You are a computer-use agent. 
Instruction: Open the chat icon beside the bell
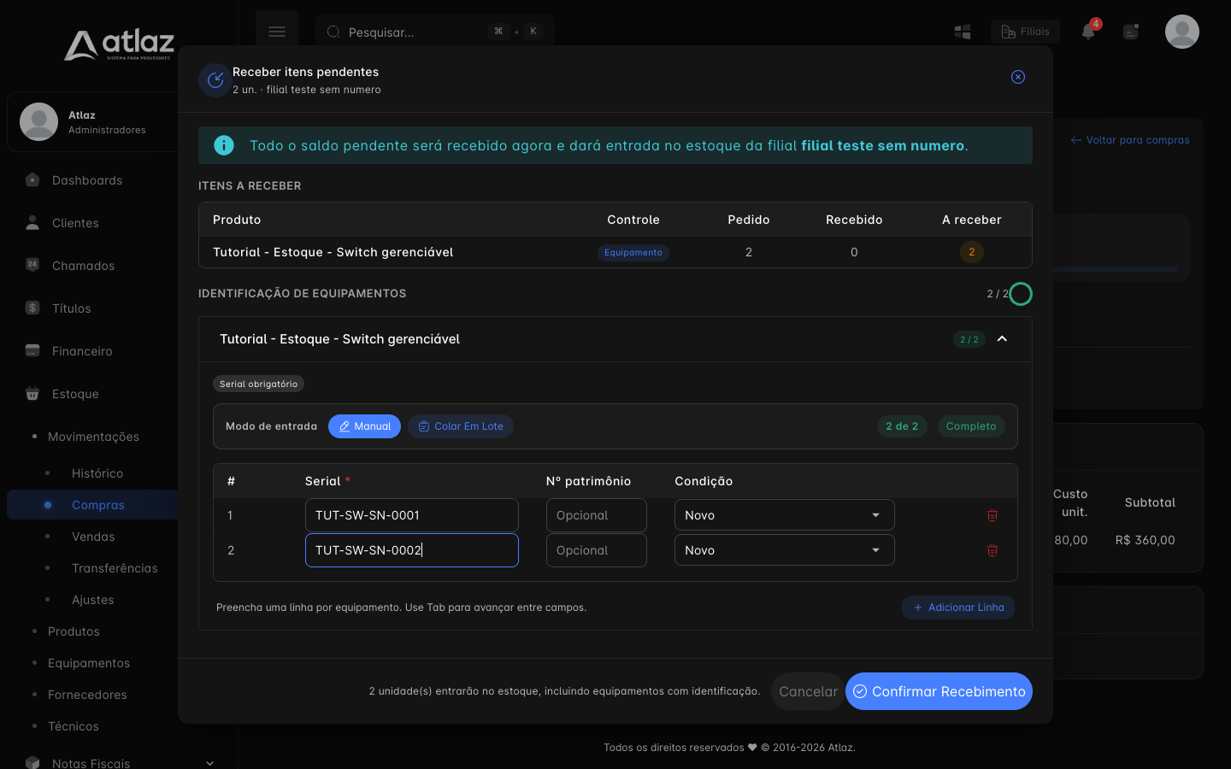pyautogui.click(x=1131, y=32)
